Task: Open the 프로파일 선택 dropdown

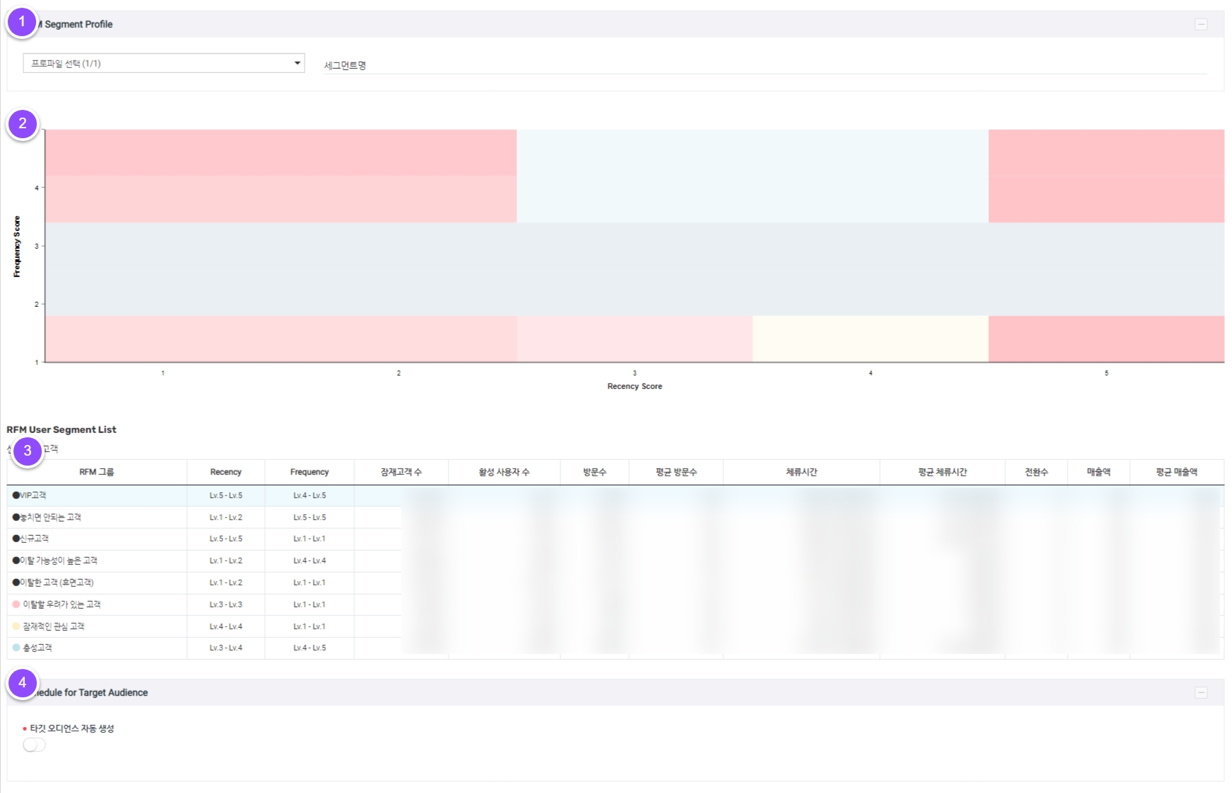Action: (x=164, y=63)
